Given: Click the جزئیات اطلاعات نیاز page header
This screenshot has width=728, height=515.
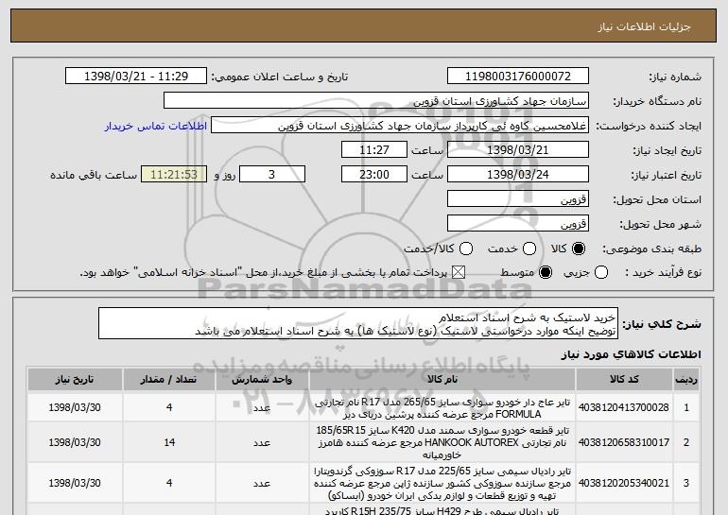Looking at the screenshot, I should coord(644,26).
